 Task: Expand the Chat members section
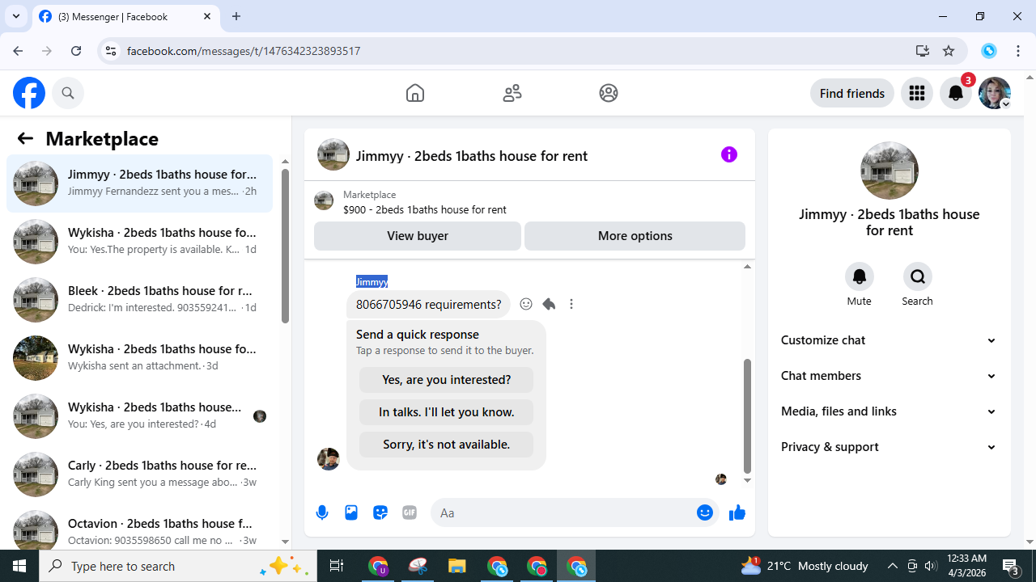coord(890,376)
